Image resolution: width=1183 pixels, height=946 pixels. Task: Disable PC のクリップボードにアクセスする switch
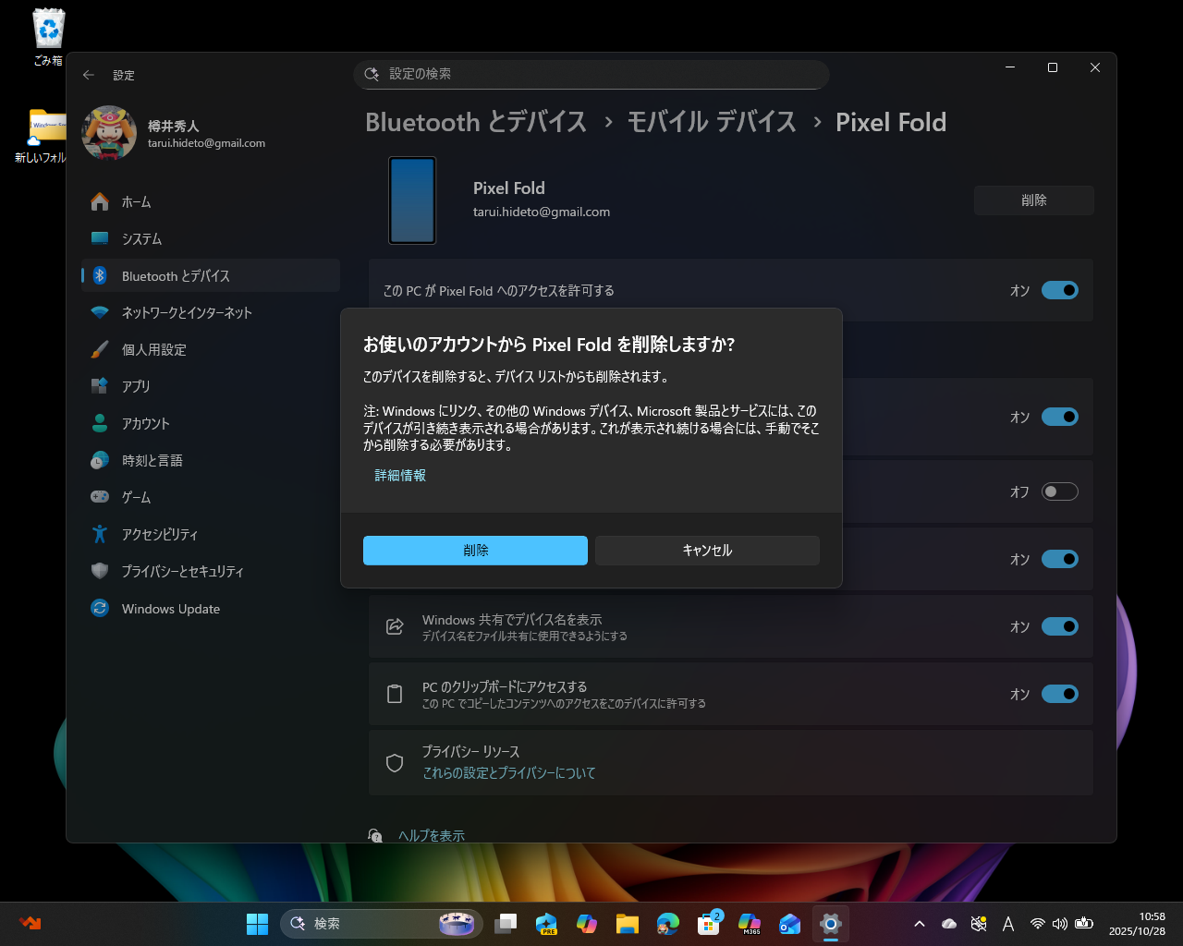[x=1060, y=694]
